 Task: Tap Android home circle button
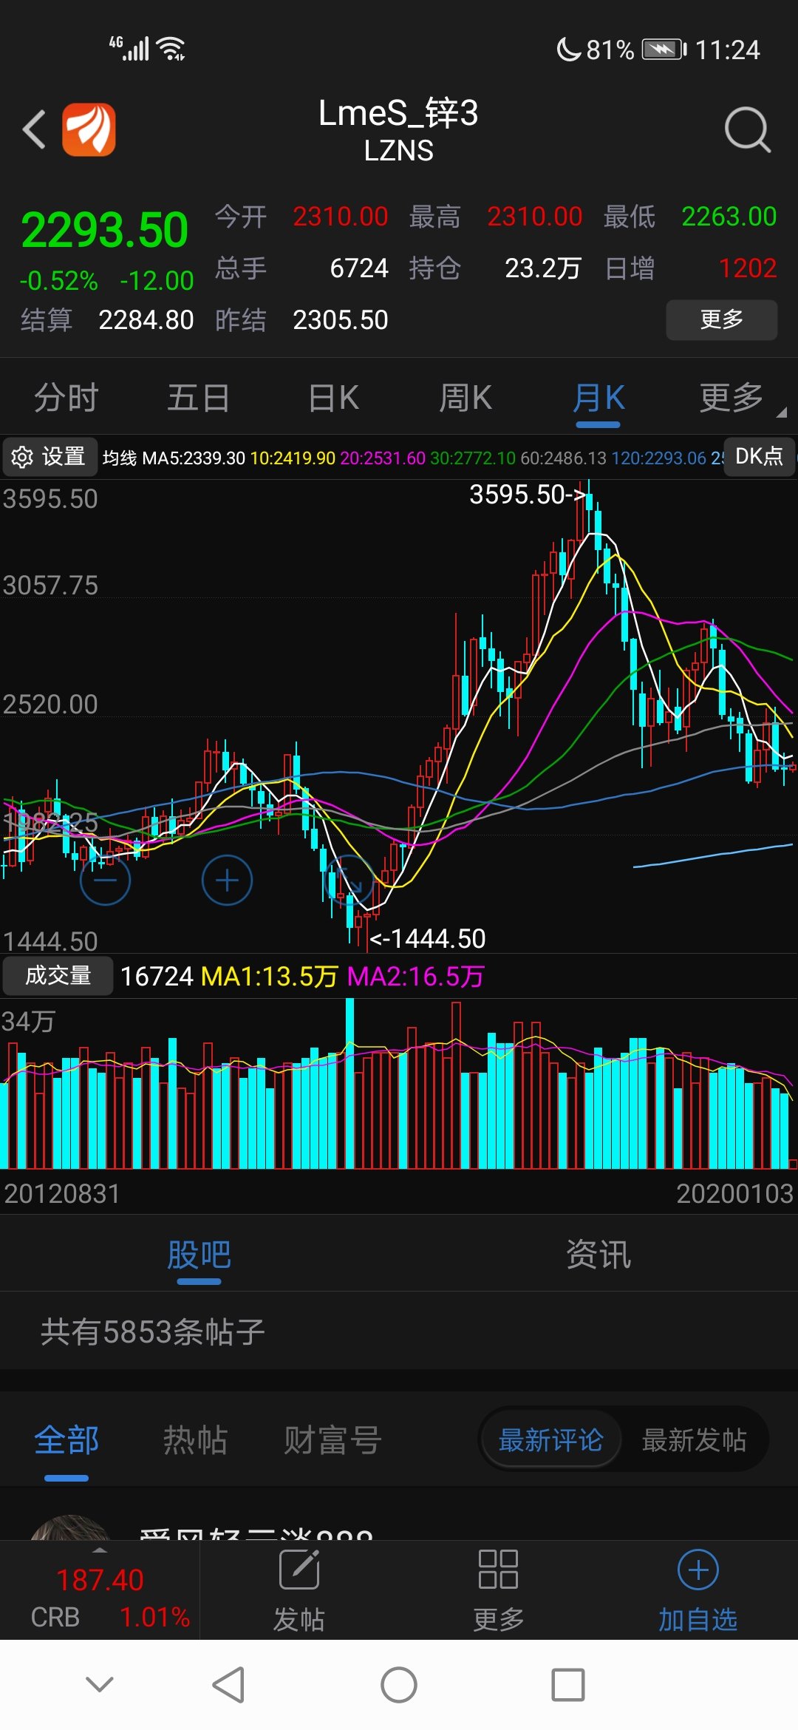pyautogui.click(x=399, y=1685)
